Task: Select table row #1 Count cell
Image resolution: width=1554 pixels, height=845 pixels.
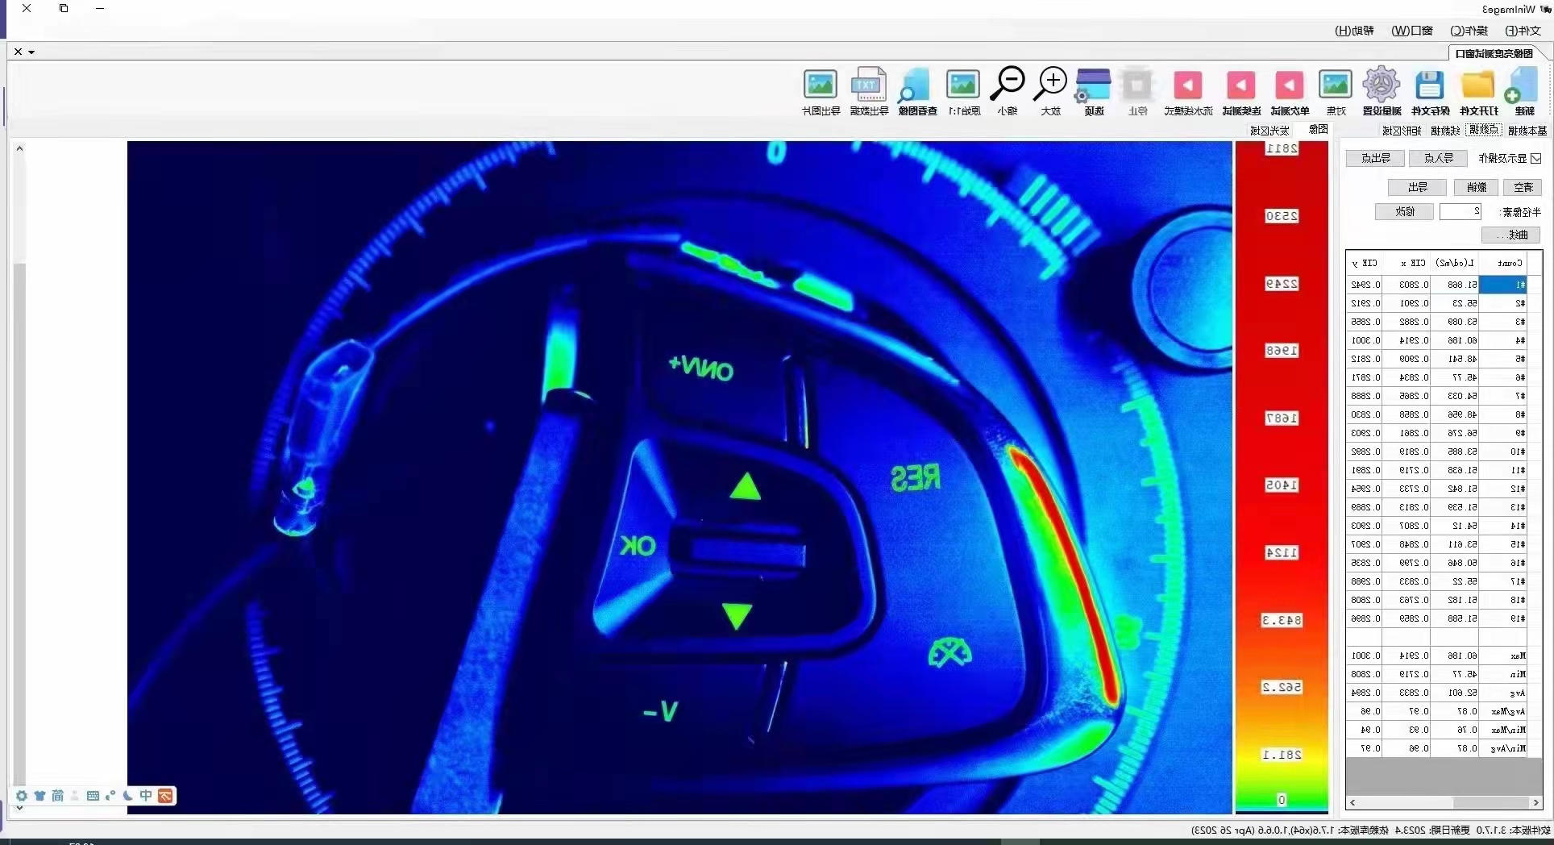Action: pos(1503,285)
